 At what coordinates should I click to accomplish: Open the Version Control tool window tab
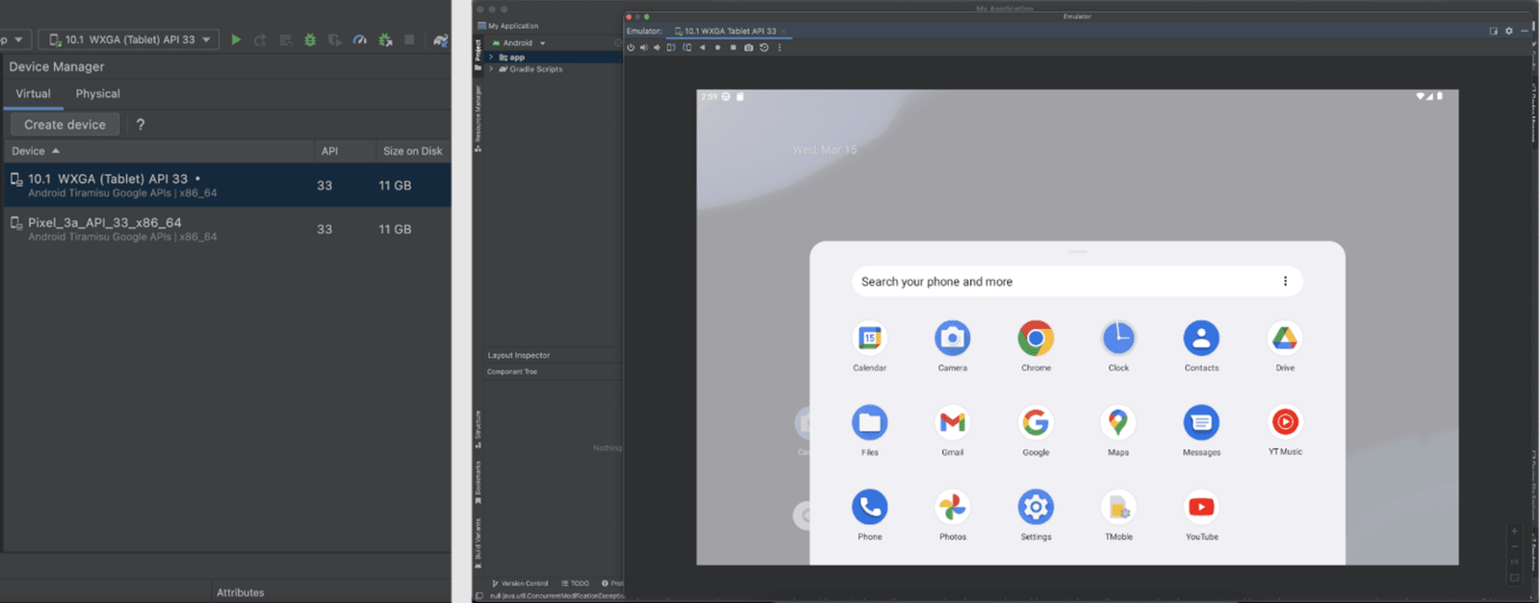(520, 583)
